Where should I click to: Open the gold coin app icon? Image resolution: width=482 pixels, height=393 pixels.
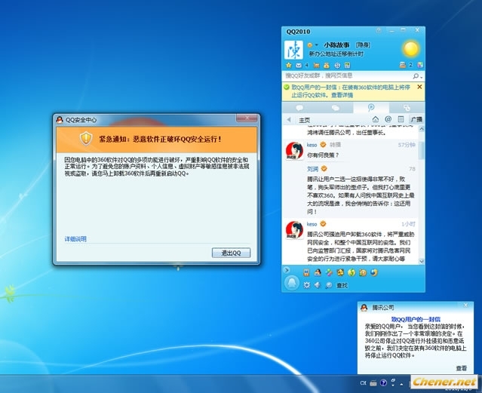pos(363,272)
